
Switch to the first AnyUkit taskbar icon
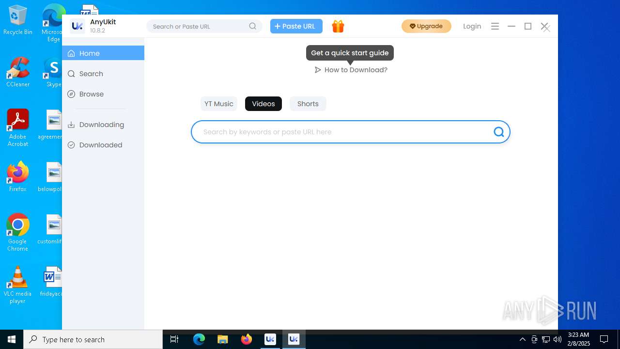(x=270, y=339)
